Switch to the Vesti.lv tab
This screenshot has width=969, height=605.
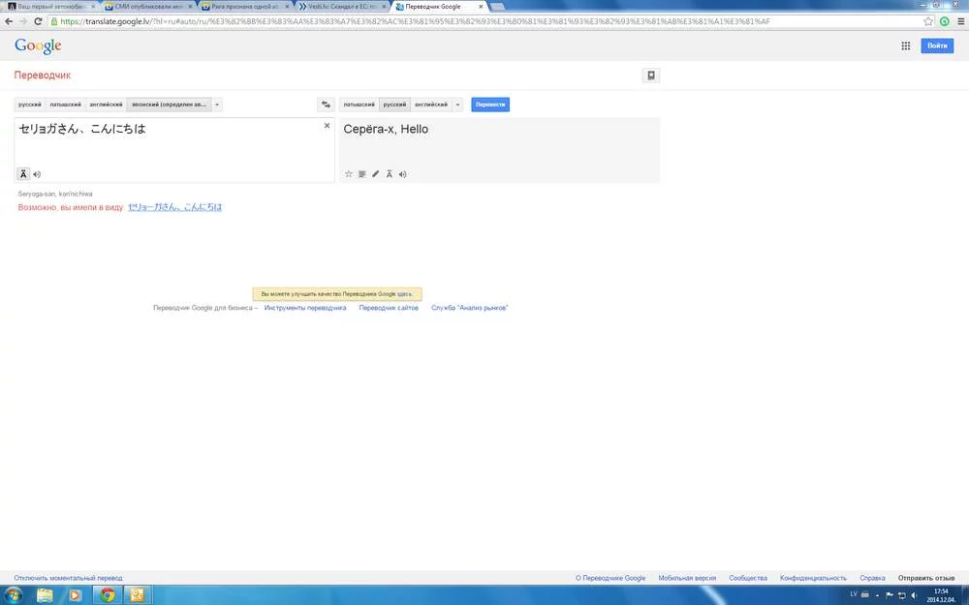[x=342, y=6]
